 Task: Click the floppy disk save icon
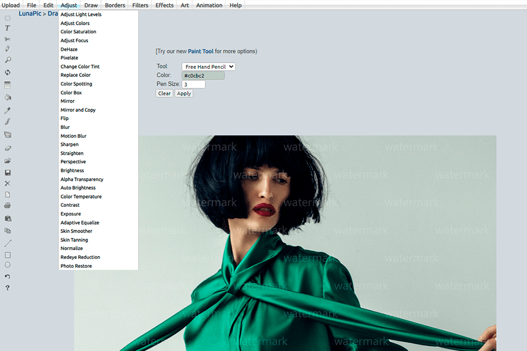tap(8, 172)
